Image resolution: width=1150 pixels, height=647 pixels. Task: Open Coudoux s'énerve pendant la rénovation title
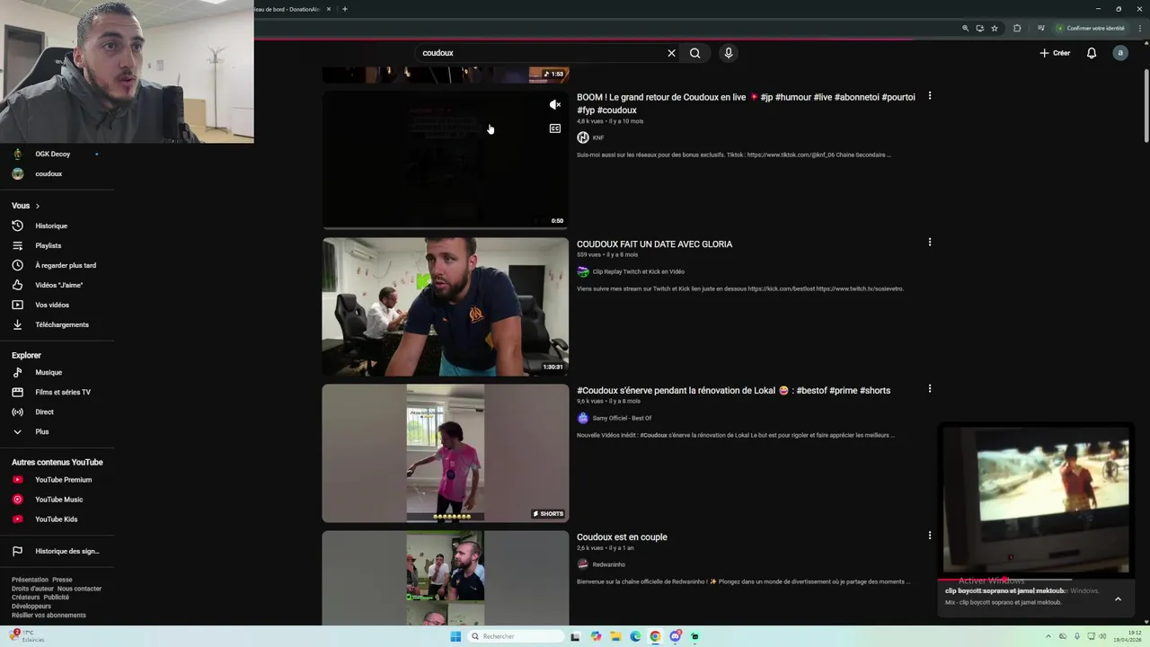(733, 391)
